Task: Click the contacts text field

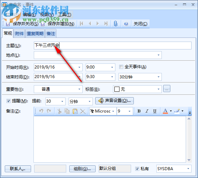Action: (50, 168)
